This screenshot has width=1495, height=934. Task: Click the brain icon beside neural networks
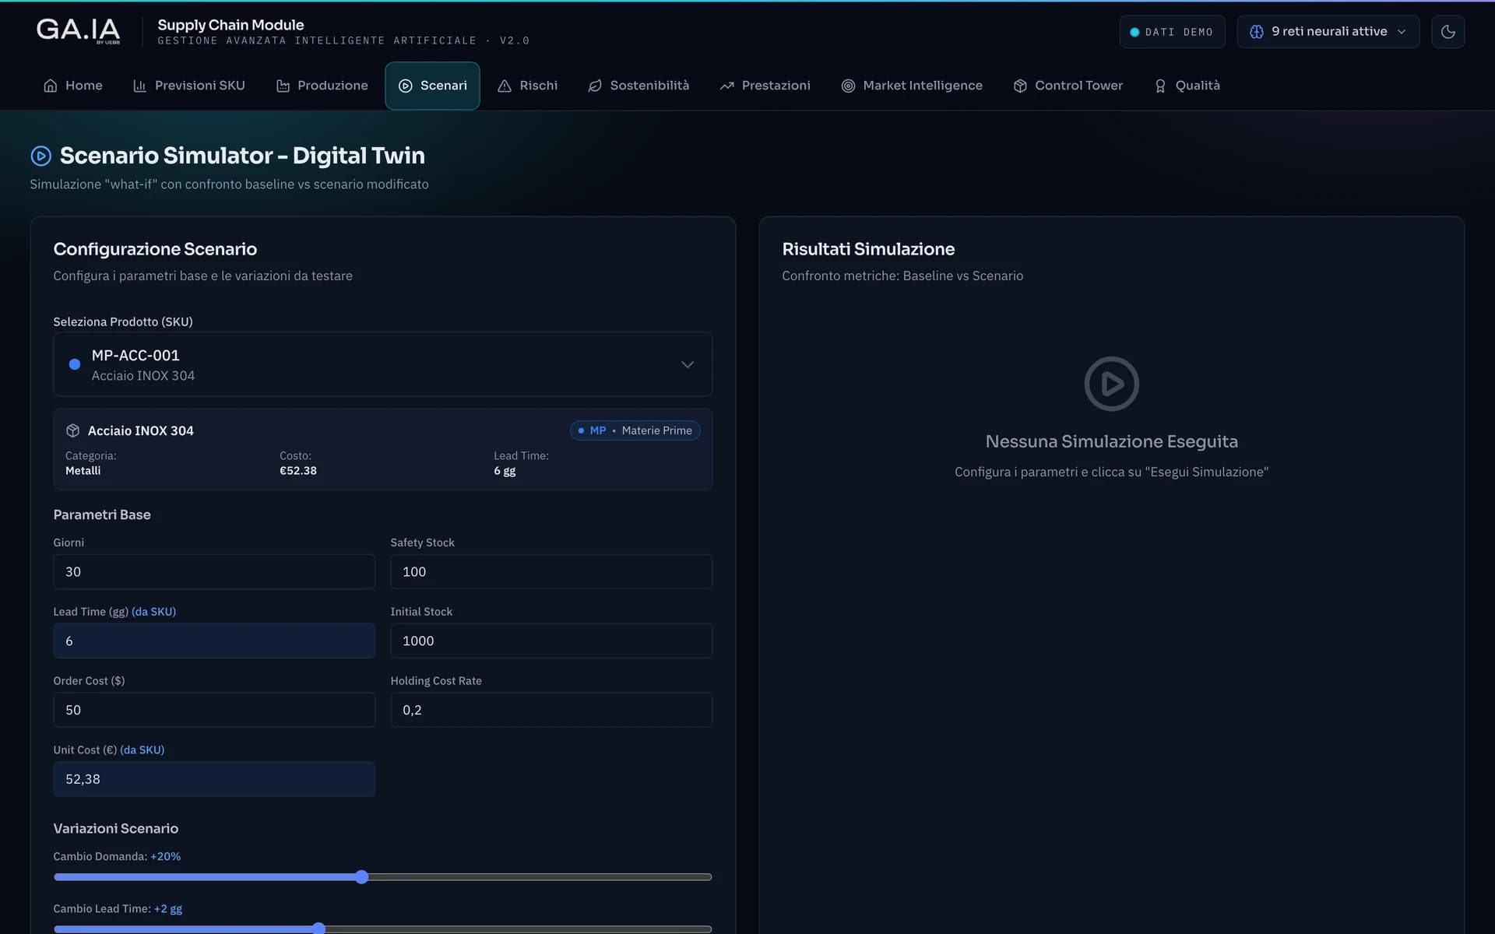[1257, 32]
